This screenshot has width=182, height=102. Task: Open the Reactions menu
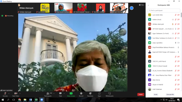[x=90, y=94]
